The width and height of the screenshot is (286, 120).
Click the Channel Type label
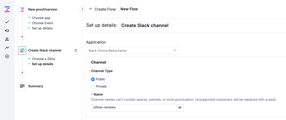tap(102, 71)
